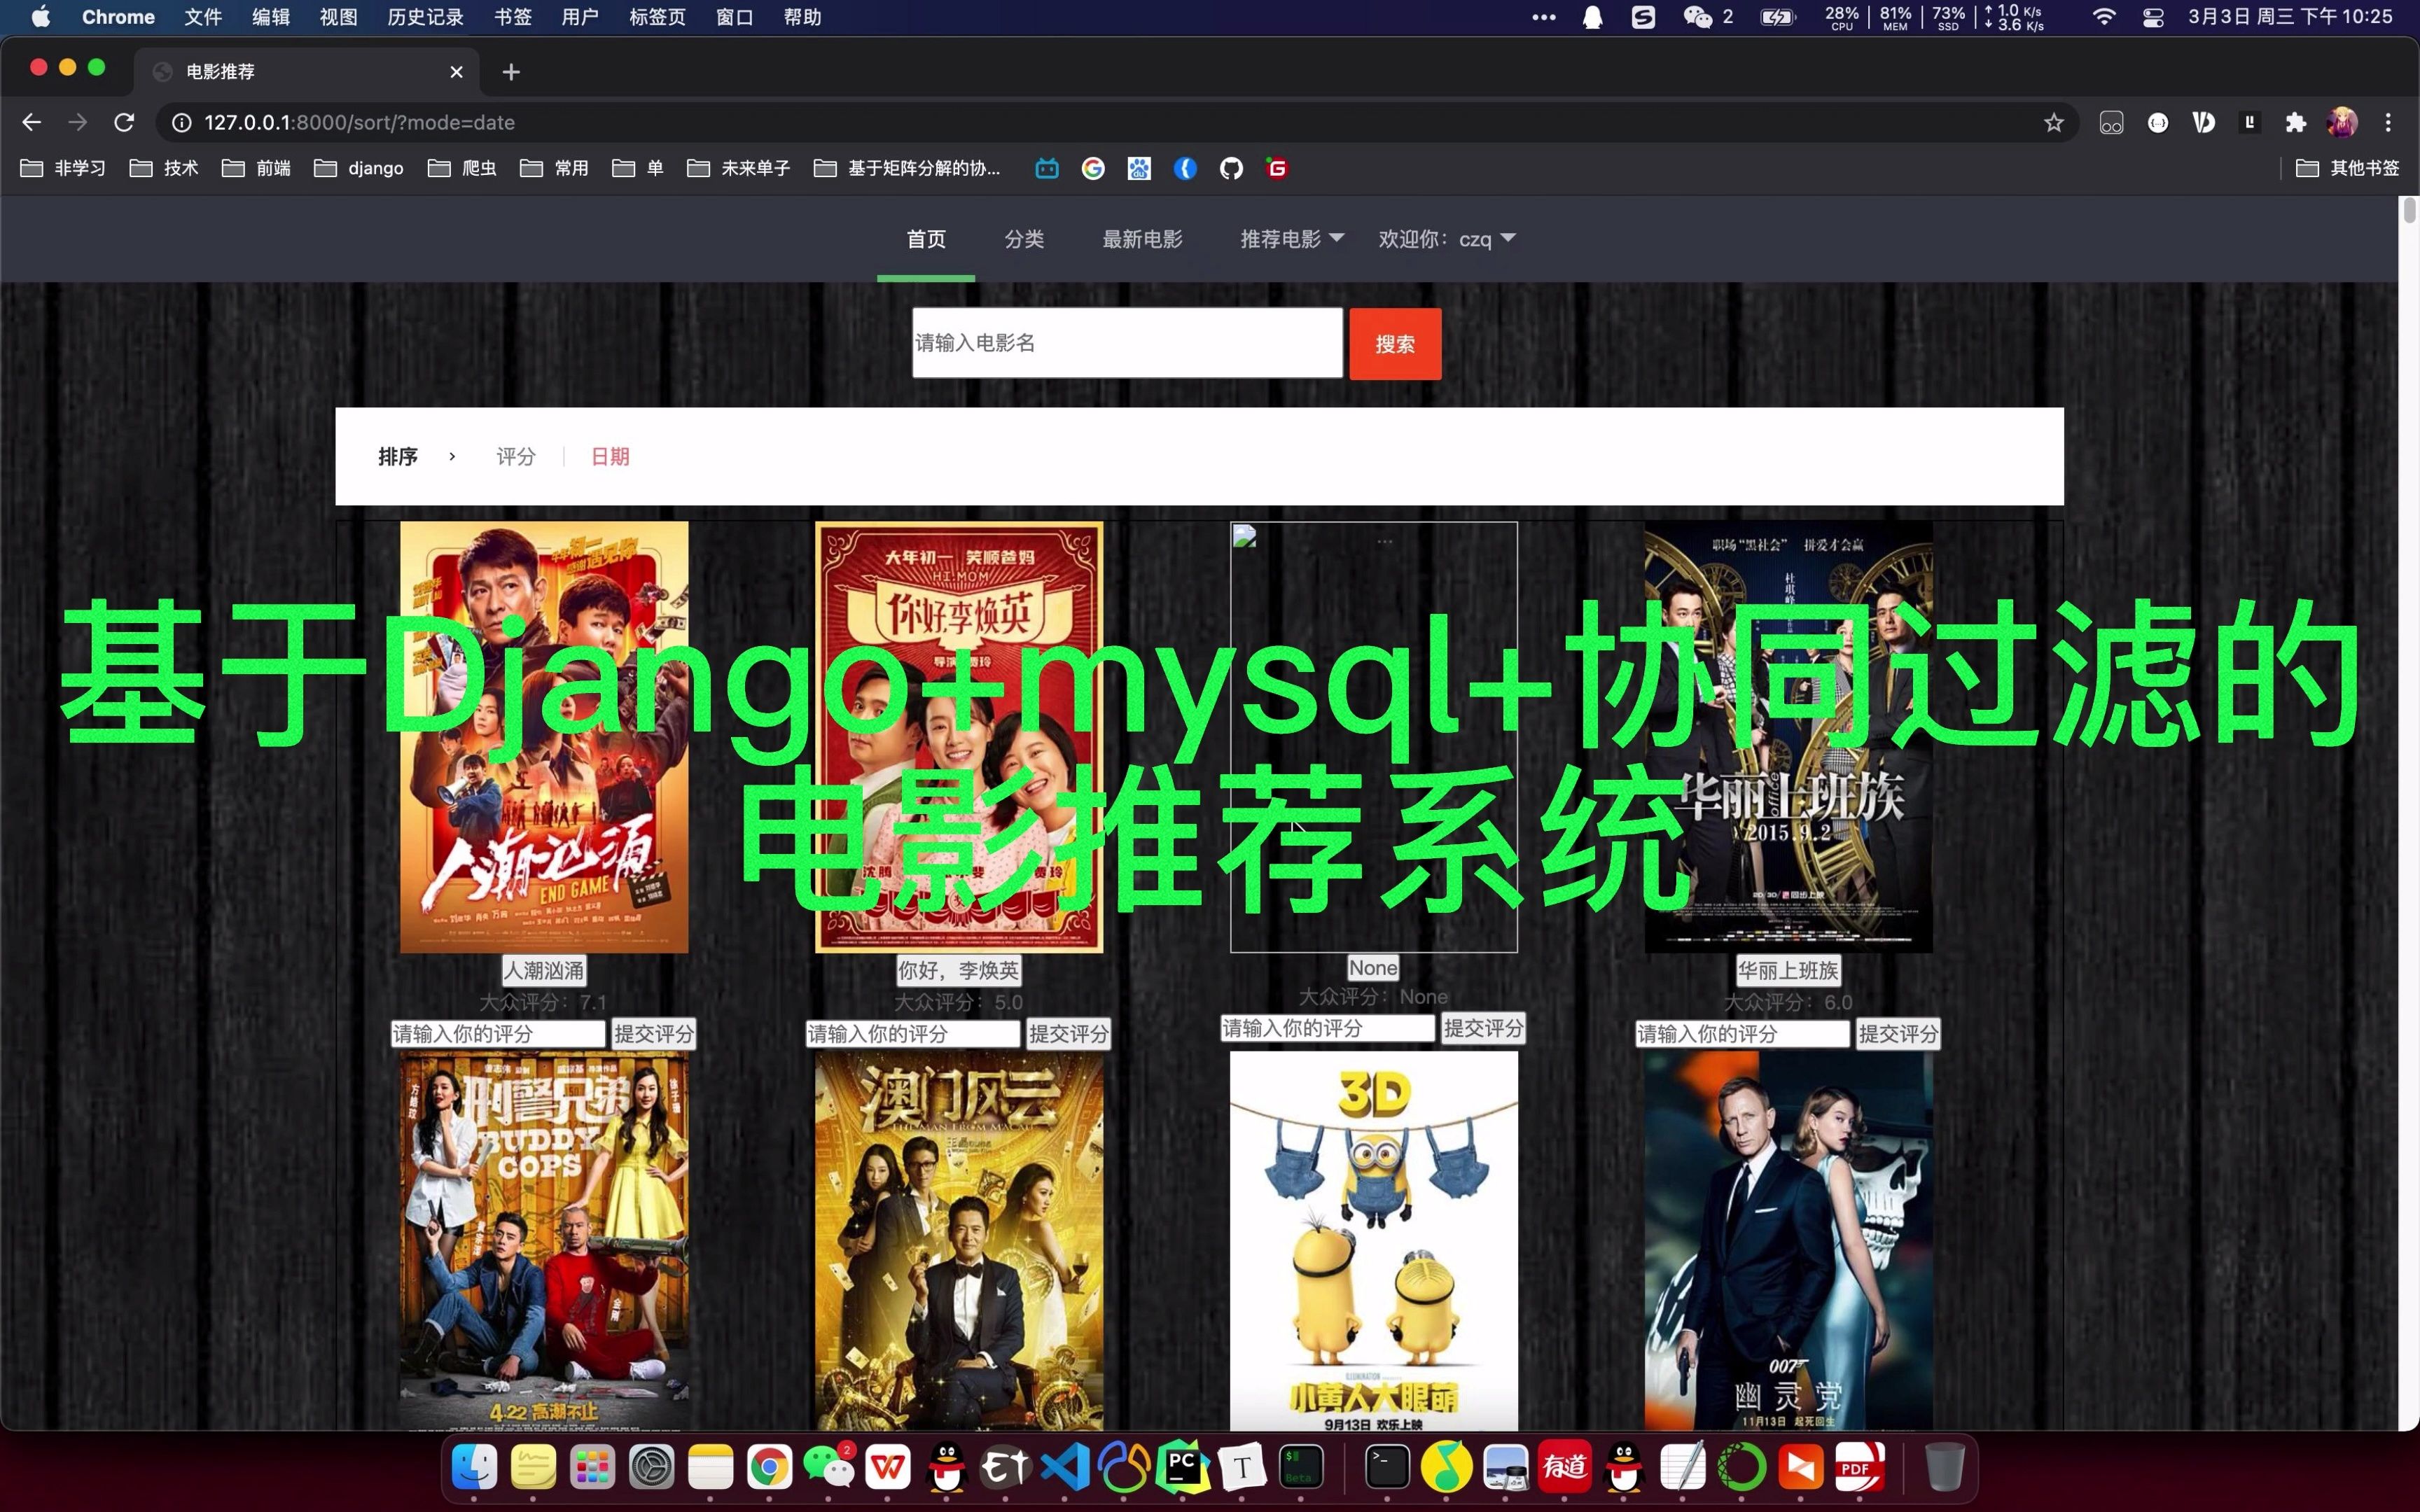
Task: Submit rating for 华丽上班族
Action: tap(1899, 1034)
